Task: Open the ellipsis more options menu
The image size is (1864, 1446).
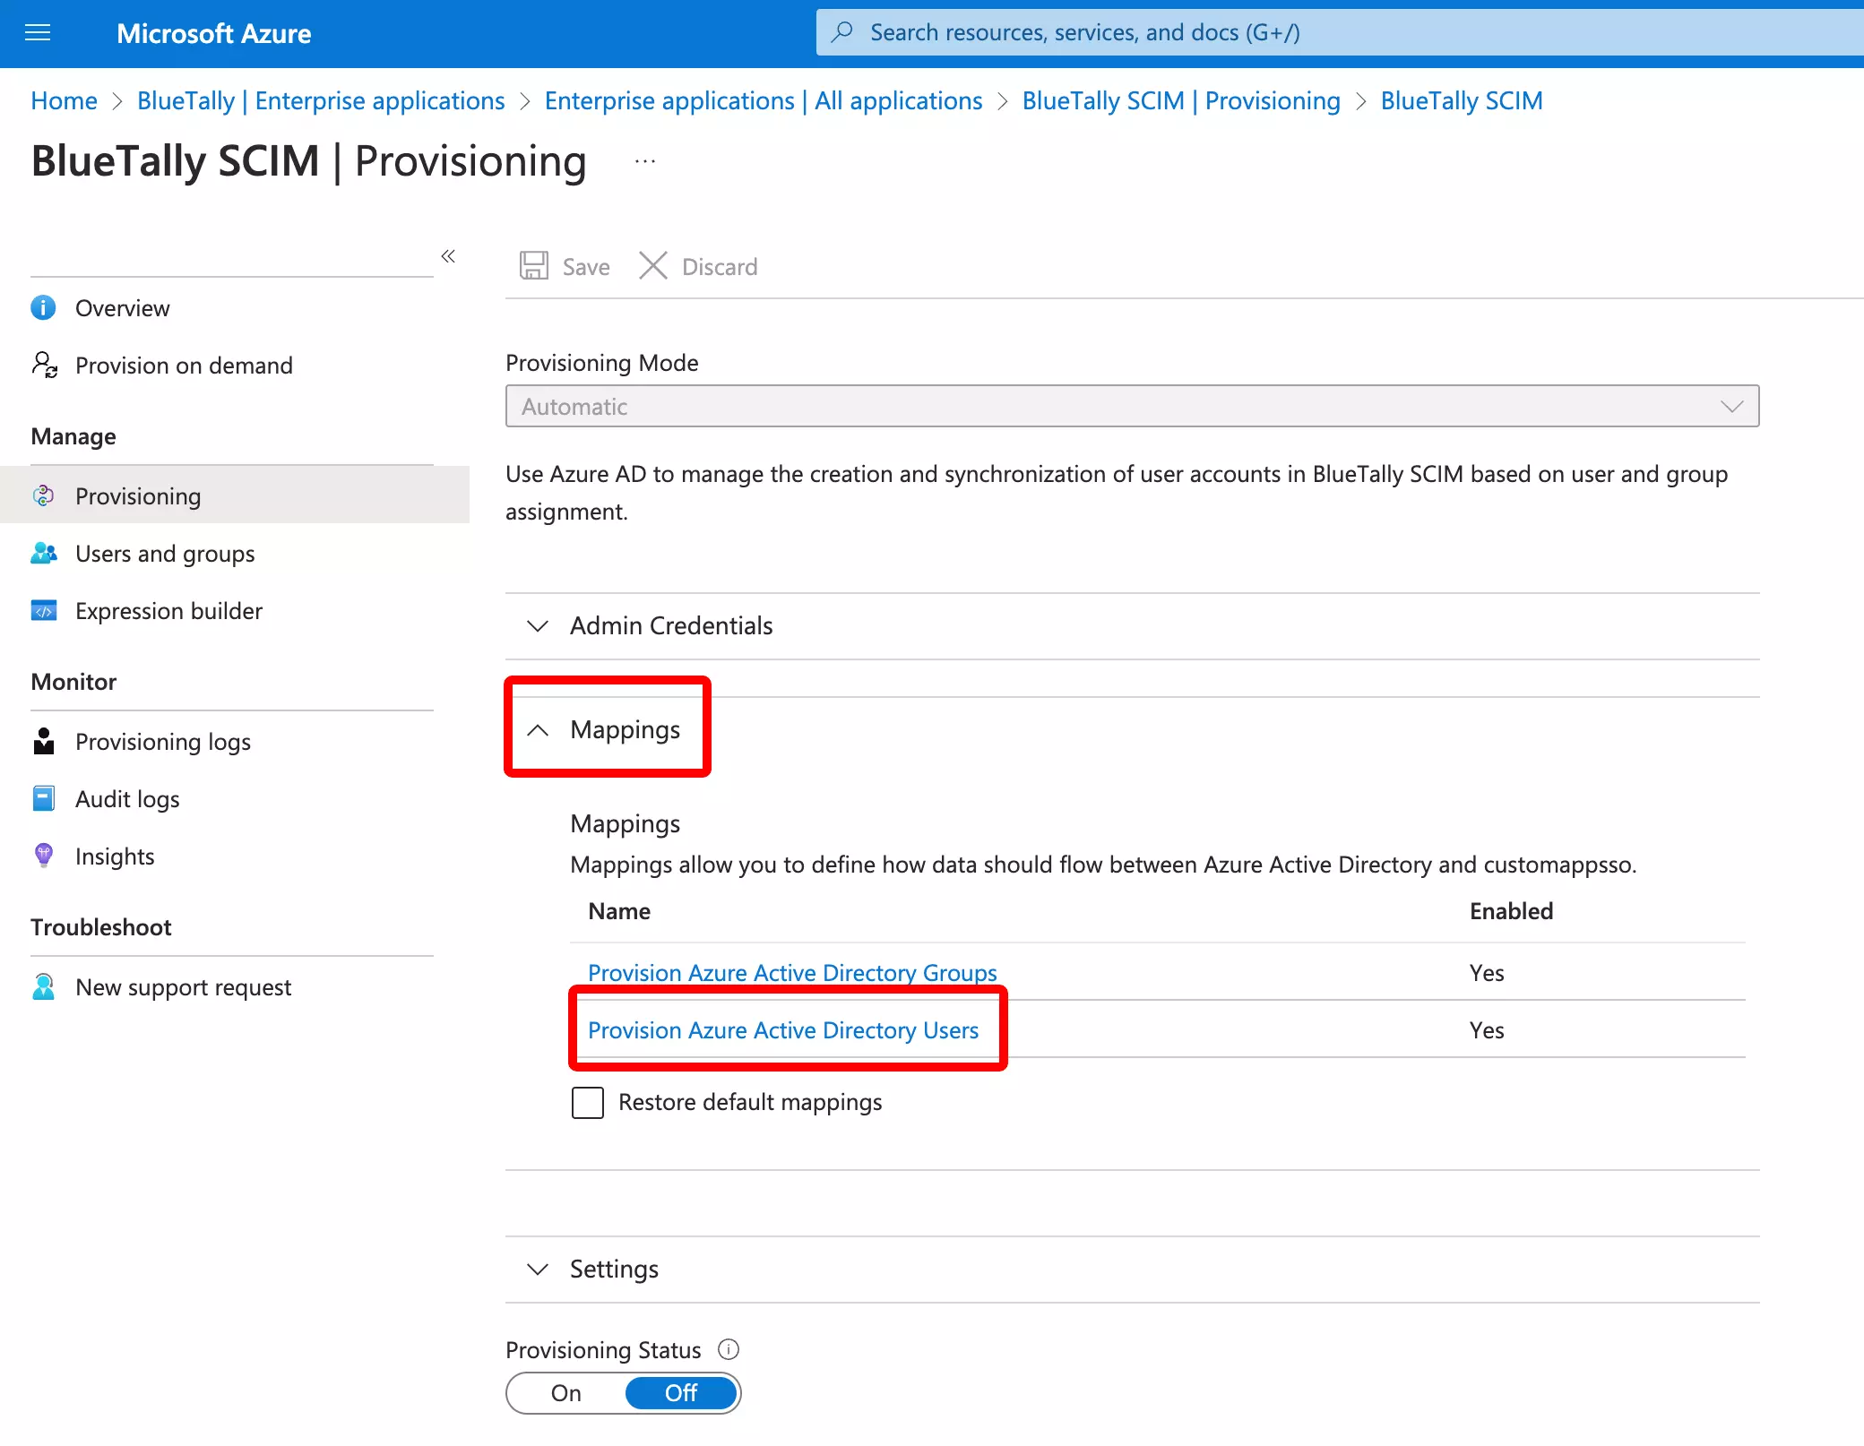Action: [645, 161]
